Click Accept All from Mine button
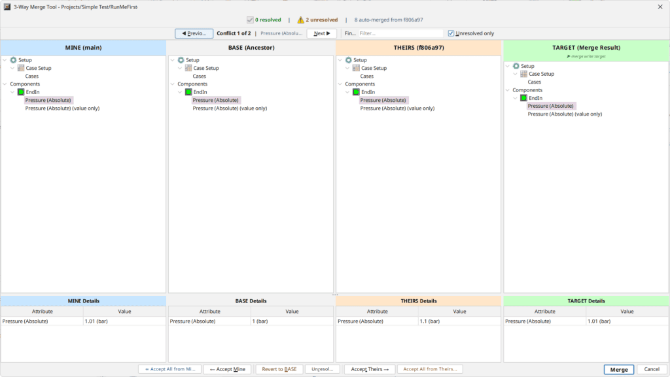Viewport: 670px width, 377px height. click(x=170, y=369)
